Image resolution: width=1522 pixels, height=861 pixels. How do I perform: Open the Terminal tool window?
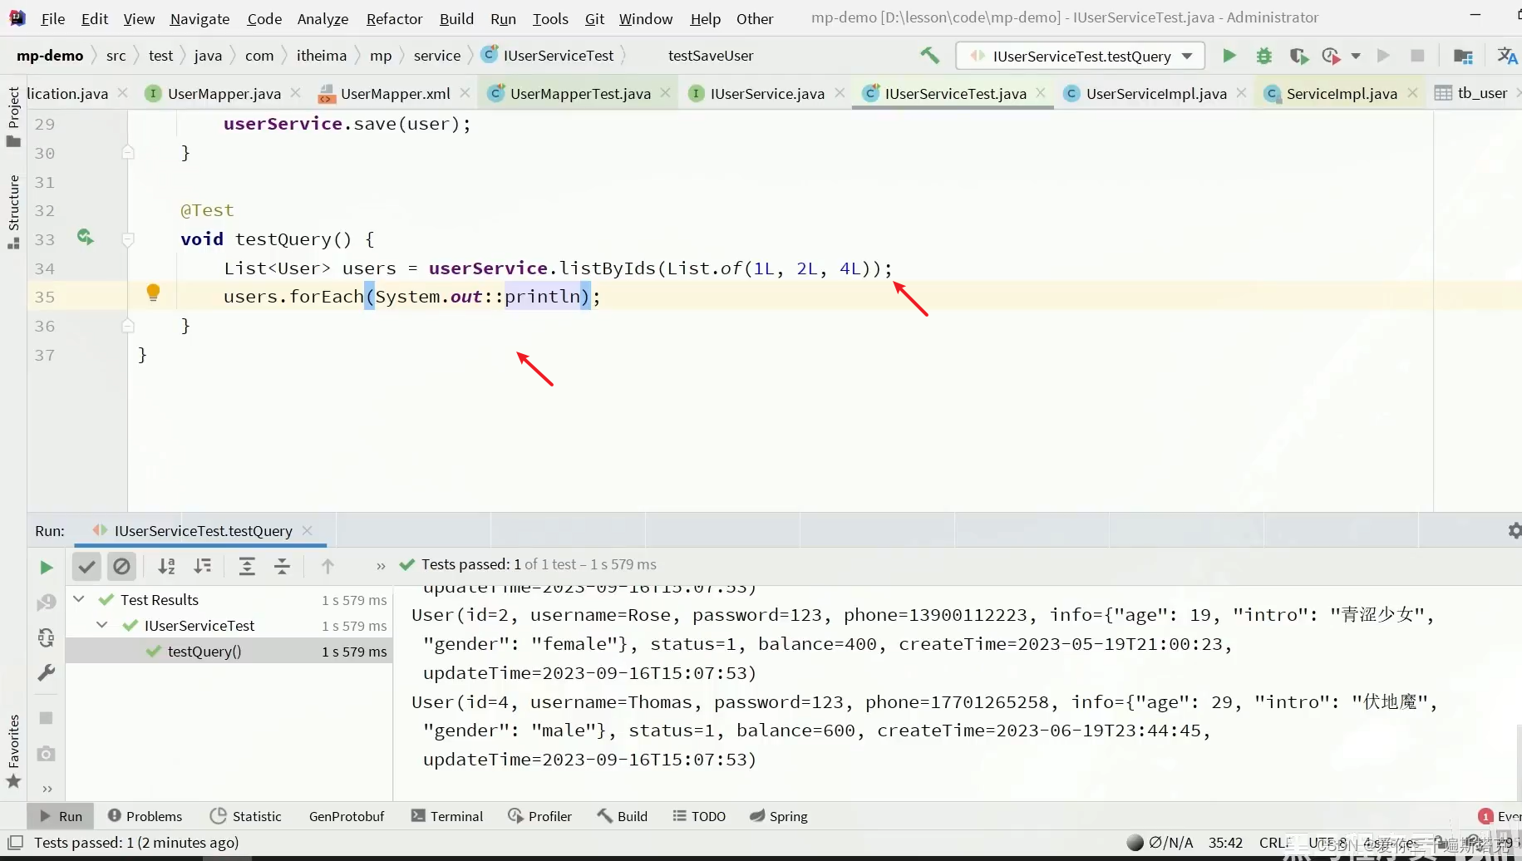[447, 816]
